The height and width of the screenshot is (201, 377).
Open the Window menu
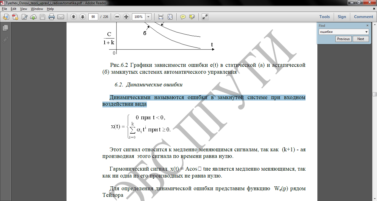tap(37, 9)
